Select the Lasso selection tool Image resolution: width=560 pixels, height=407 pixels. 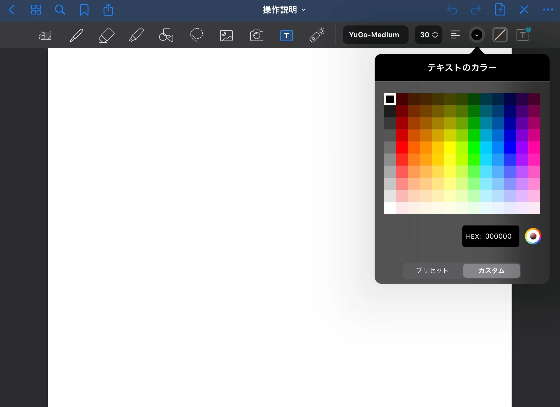pos(196,35)
